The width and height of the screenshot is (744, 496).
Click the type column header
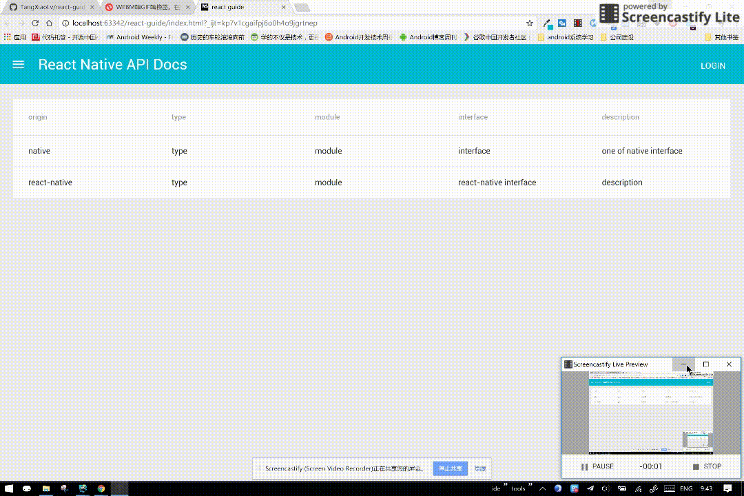click(x=178, y=116)
